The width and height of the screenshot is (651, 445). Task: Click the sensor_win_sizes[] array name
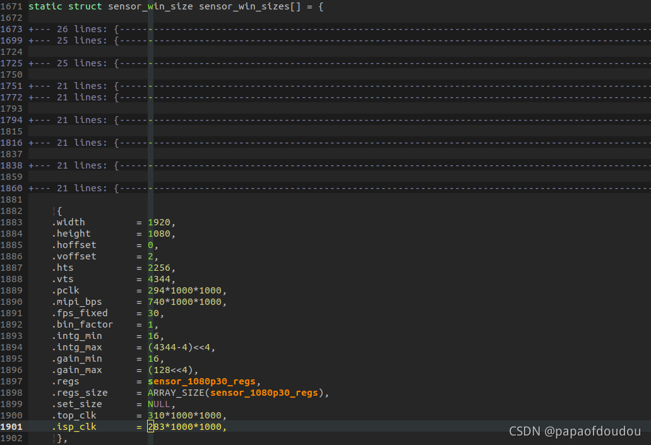[x=249, y=7]
